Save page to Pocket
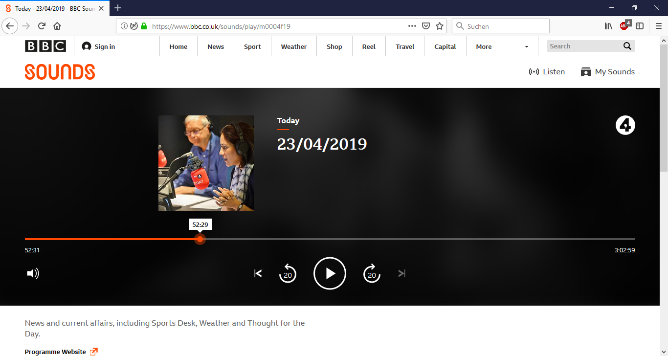Screen dimensions: 668x356 (x=426, y=26)
